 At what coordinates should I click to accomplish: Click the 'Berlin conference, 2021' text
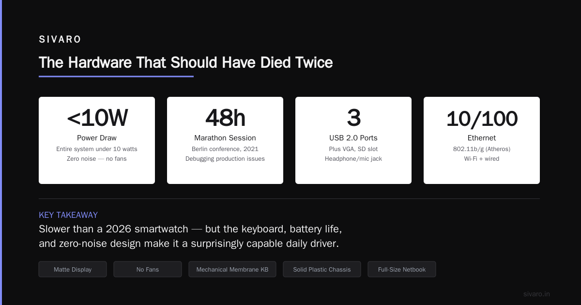click(225, 149)
